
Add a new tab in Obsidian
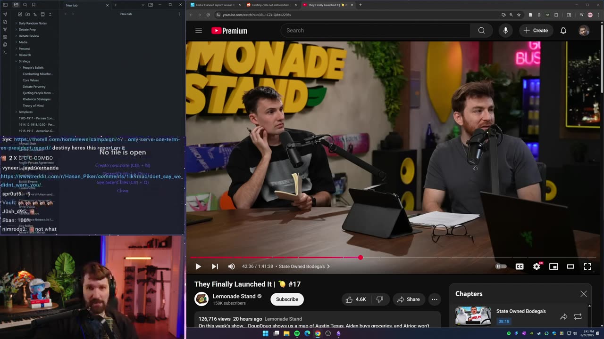[116, 5]
